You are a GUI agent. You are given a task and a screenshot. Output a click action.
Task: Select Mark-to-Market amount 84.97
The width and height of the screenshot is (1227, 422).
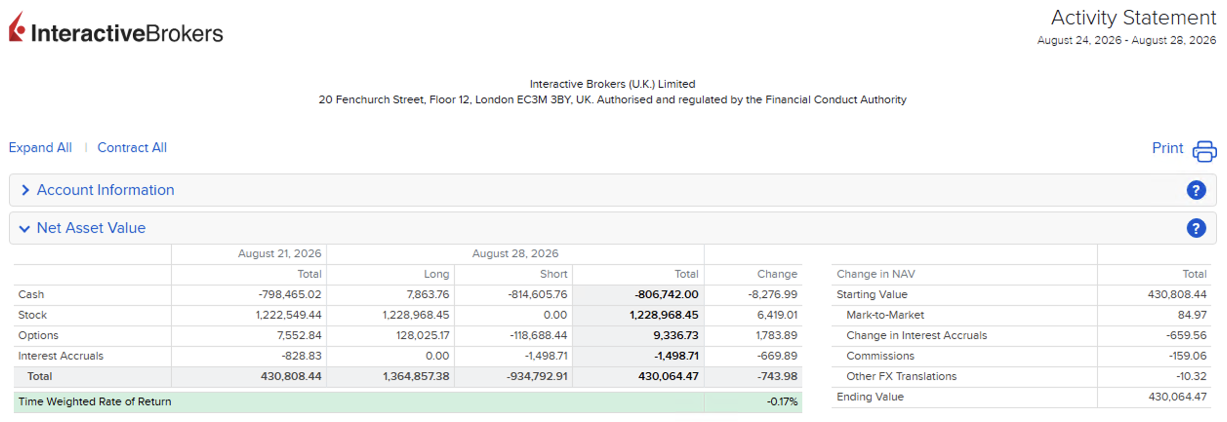(1192, 315)
